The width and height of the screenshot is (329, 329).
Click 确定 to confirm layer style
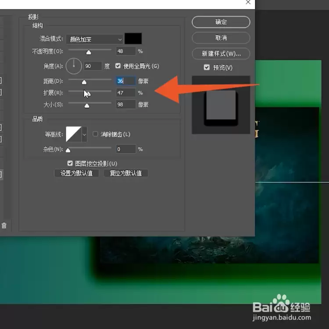(221, 22)
